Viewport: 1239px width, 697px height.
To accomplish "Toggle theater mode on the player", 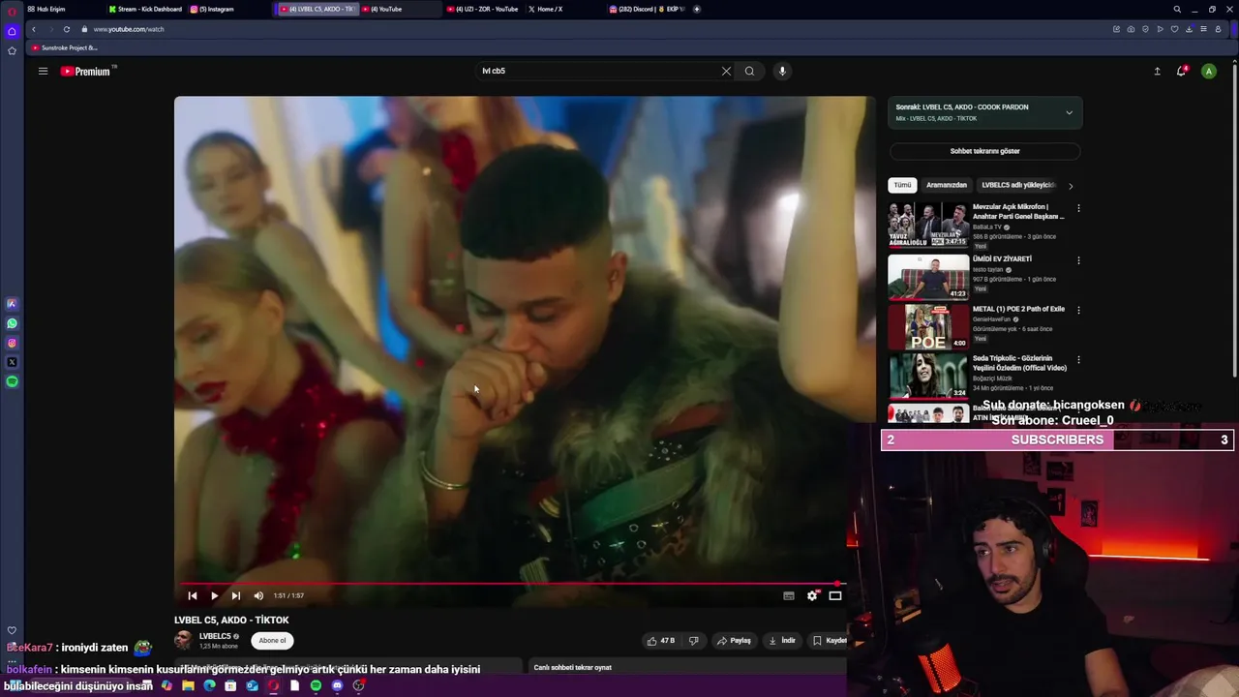I will tap(835, 595).
